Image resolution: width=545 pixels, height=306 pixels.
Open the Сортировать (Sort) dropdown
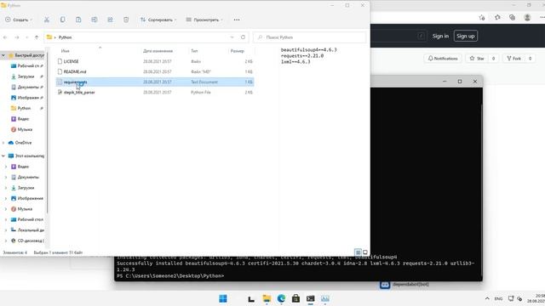pyautogui.click(x=158, y=20)
